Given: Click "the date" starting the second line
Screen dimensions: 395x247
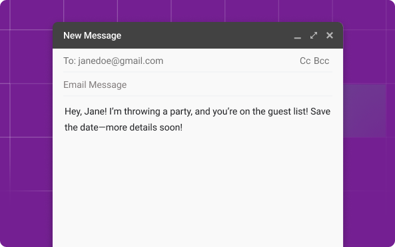Looking at the screenshot, I should pyautogui.click(x=81, y=127).
